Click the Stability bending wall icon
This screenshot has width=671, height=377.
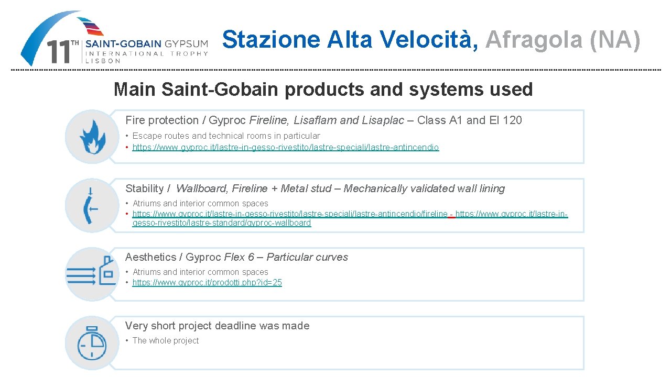point(92,205)
